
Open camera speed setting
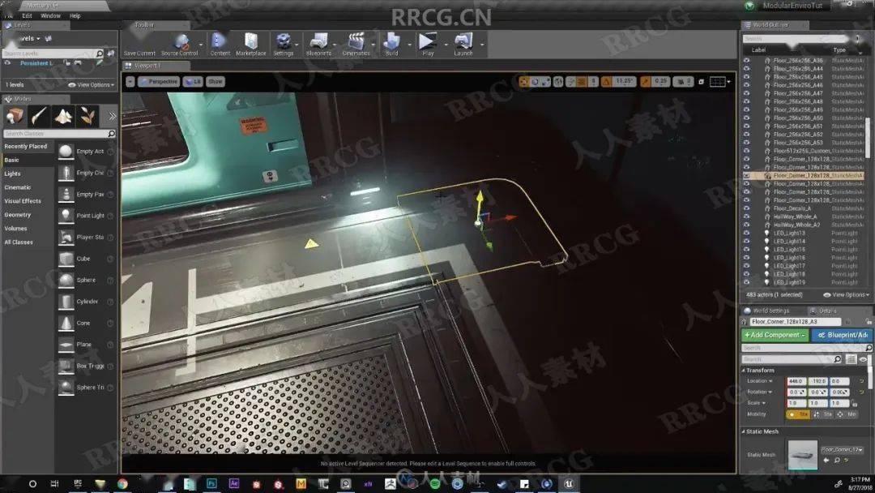pos(683,82)
